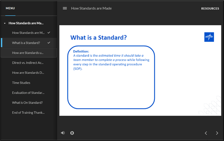Click the How are Standards D... menu entry
Viewport: 224px width, 141px height.
[x=28, y=73]
